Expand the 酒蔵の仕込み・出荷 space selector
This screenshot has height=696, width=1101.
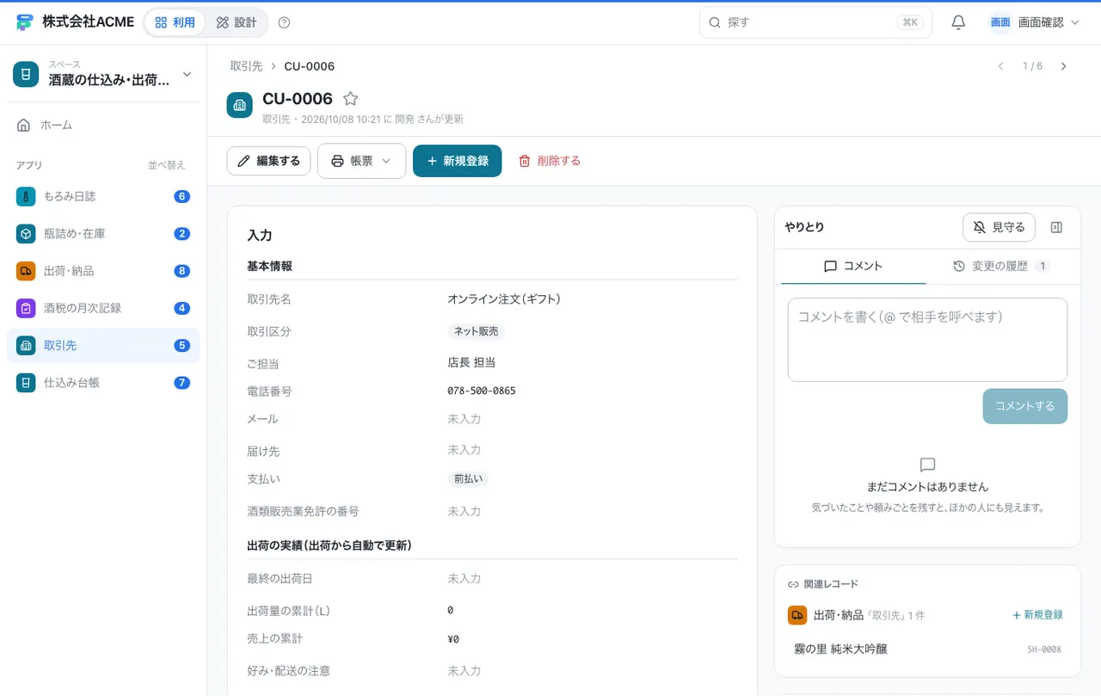(x=103, y=74)
